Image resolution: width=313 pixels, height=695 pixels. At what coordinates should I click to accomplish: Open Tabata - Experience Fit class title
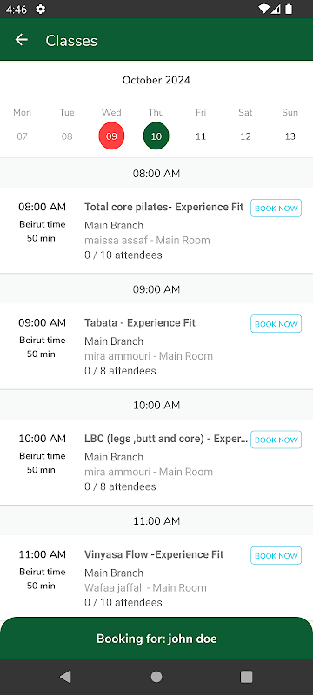click(140, 322)
